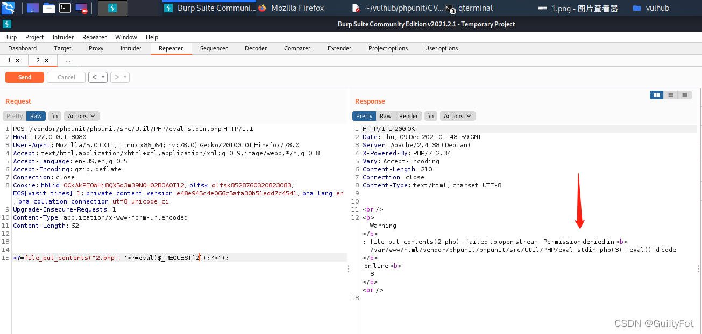Send the request with the Send button

(x=25, y=77)
